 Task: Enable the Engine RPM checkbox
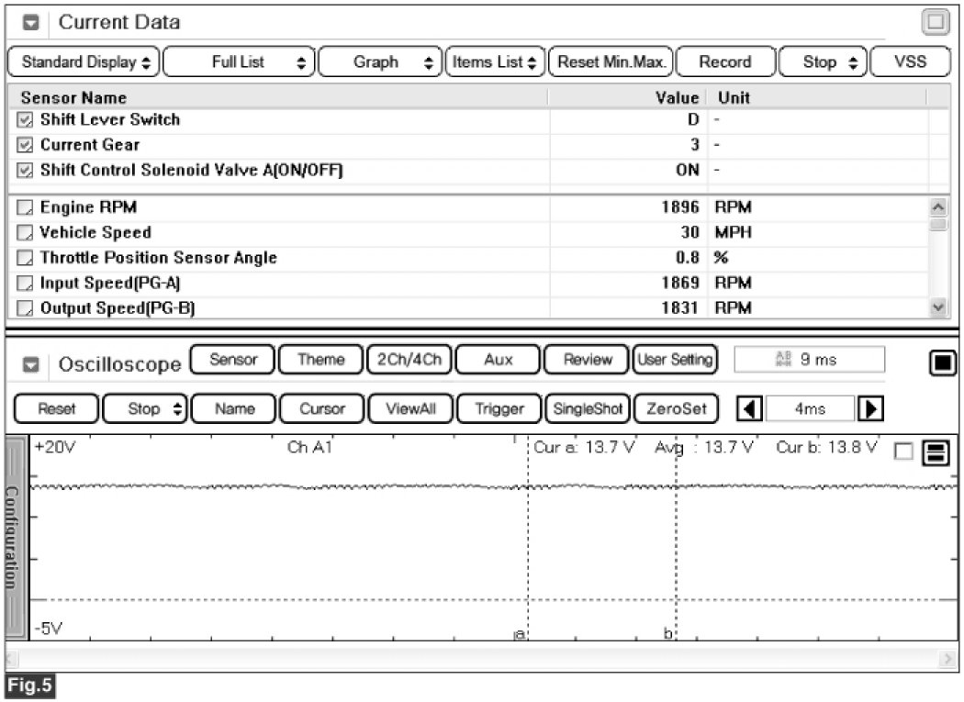click(25, 208)
